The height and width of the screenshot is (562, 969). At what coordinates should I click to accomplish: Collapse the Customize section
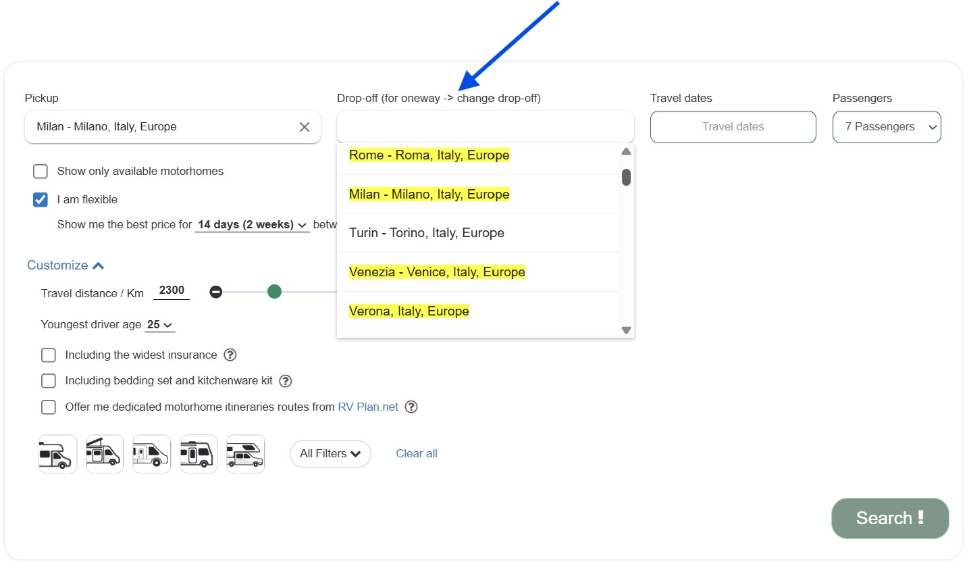tap(66, 265)
